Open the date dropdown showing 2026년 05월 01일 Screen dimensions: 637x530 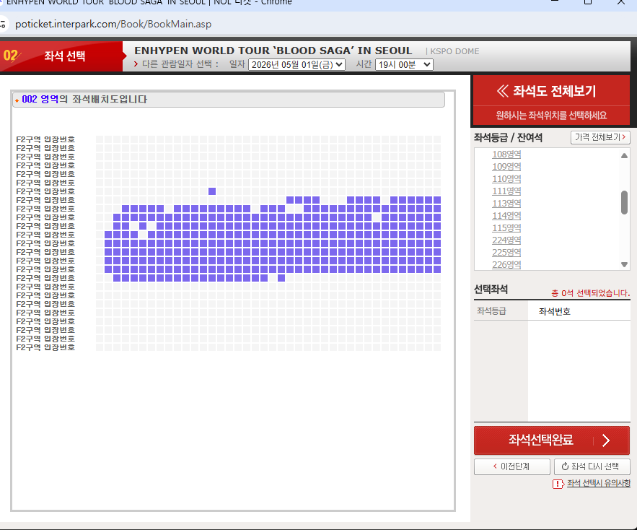[x=296, y=65]
